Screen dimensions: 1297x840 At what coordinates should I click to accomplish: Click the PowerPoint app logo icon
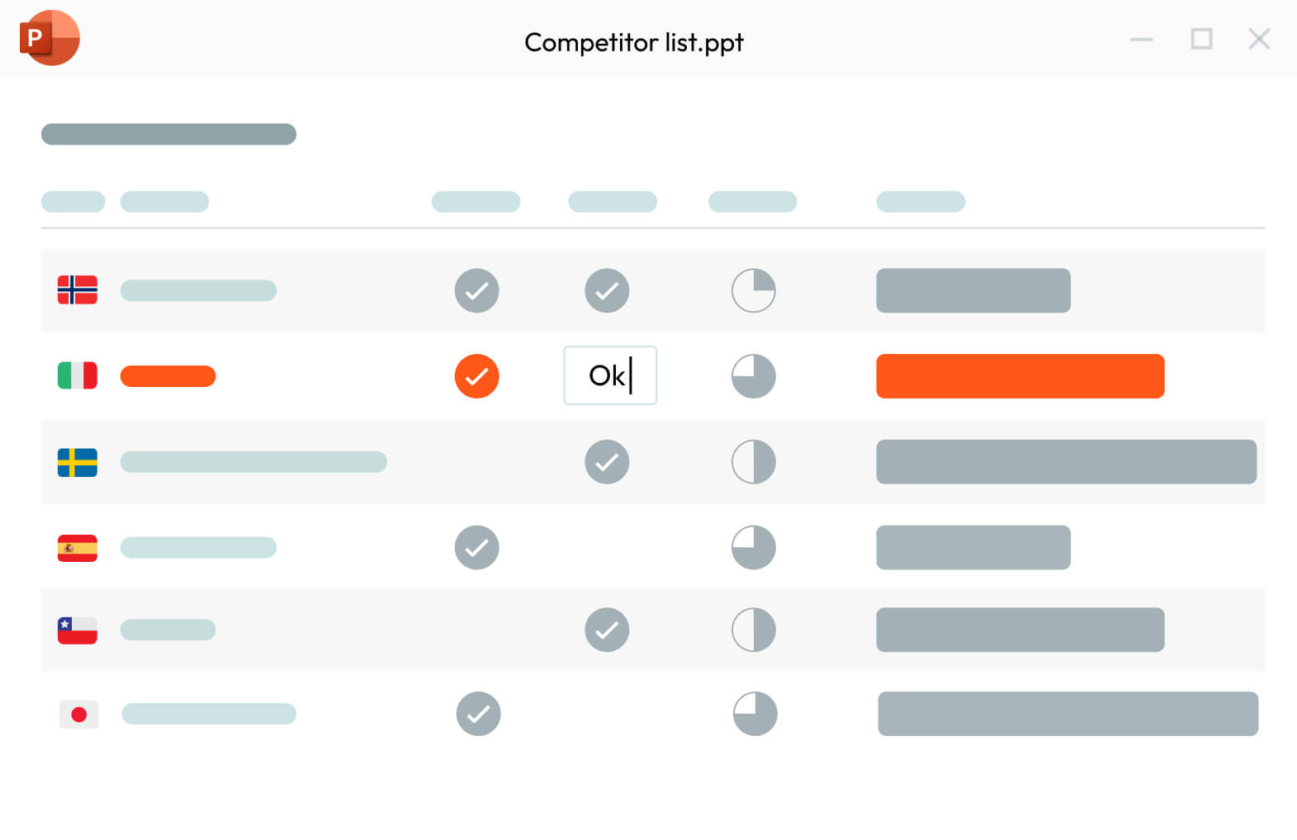(50, 38)
